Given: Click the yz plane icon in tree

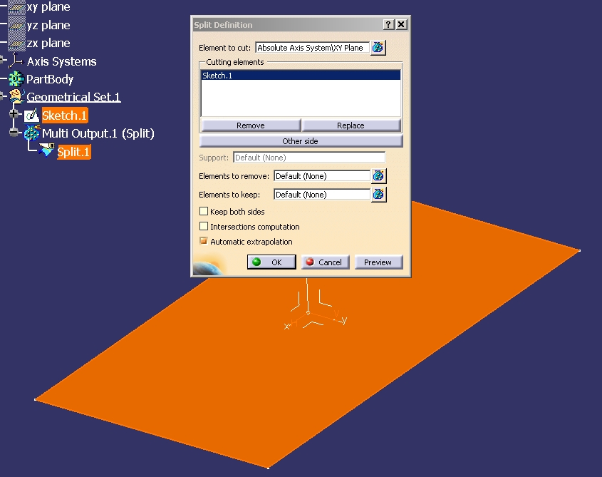Looking at the screenshot, I should [x=16, y=26].
